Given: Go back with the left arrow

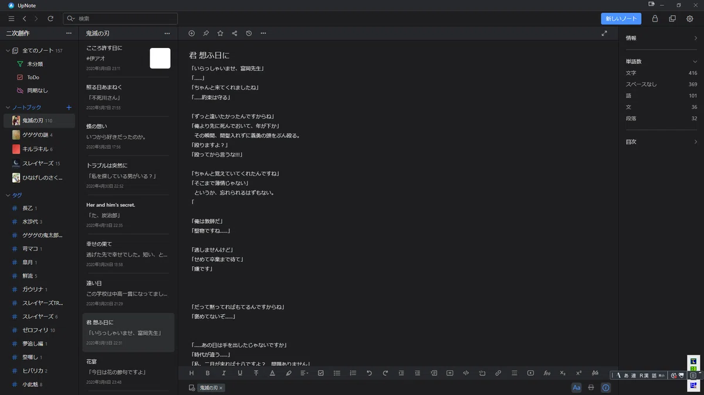Looking at the screenshot, I should (24, 19).
